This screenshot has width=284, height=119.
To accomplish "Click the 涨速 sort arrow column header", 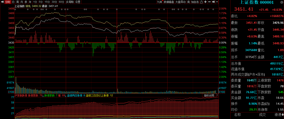I will (279, 115).
